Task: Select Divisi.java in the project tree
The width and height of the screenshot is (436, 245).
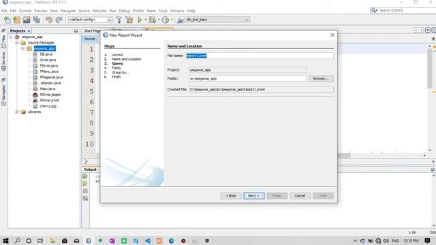Action: tap(48, 60)
